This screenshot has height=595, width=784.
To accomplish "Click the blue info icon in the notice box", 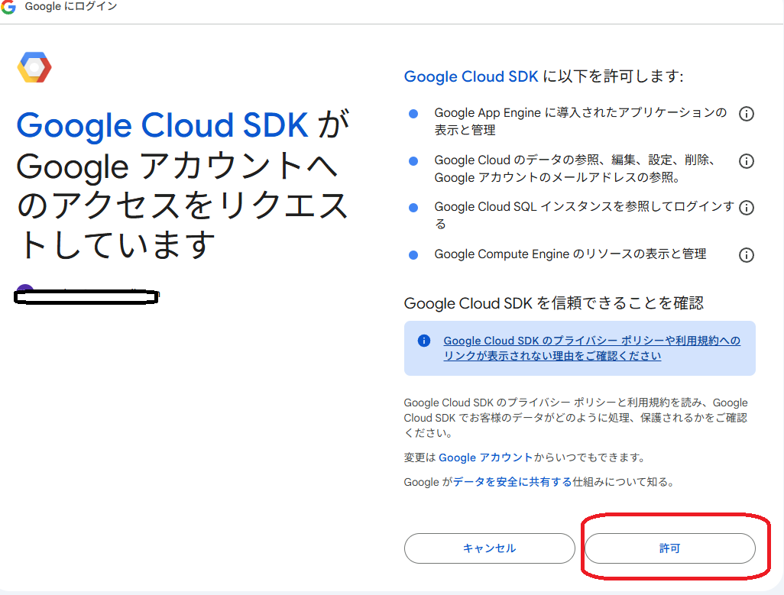I will (423, 341).
